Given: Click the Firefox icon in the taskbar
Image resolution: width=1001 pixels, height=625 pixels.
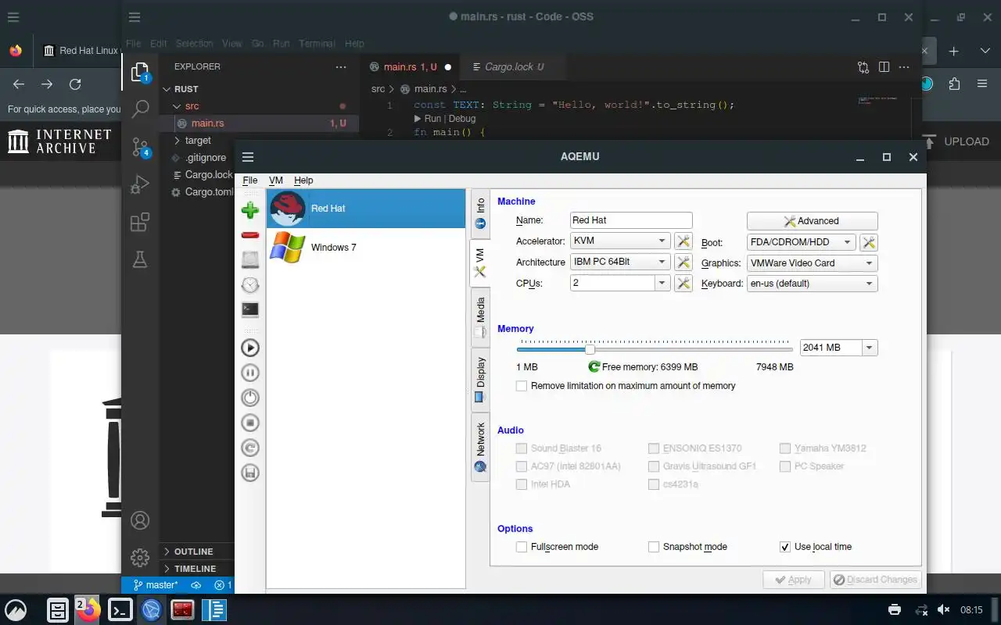Looking at the screenshot, I should (x=88, y=610).
